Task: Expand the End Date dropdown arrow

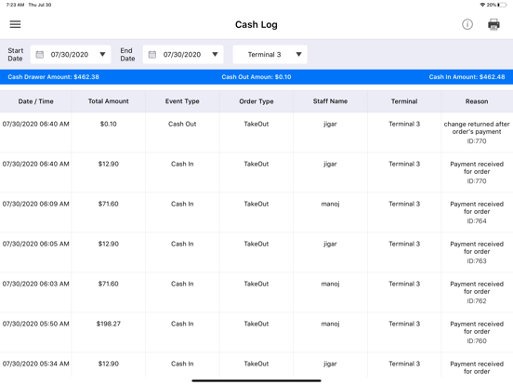Action: pos(215,54)
